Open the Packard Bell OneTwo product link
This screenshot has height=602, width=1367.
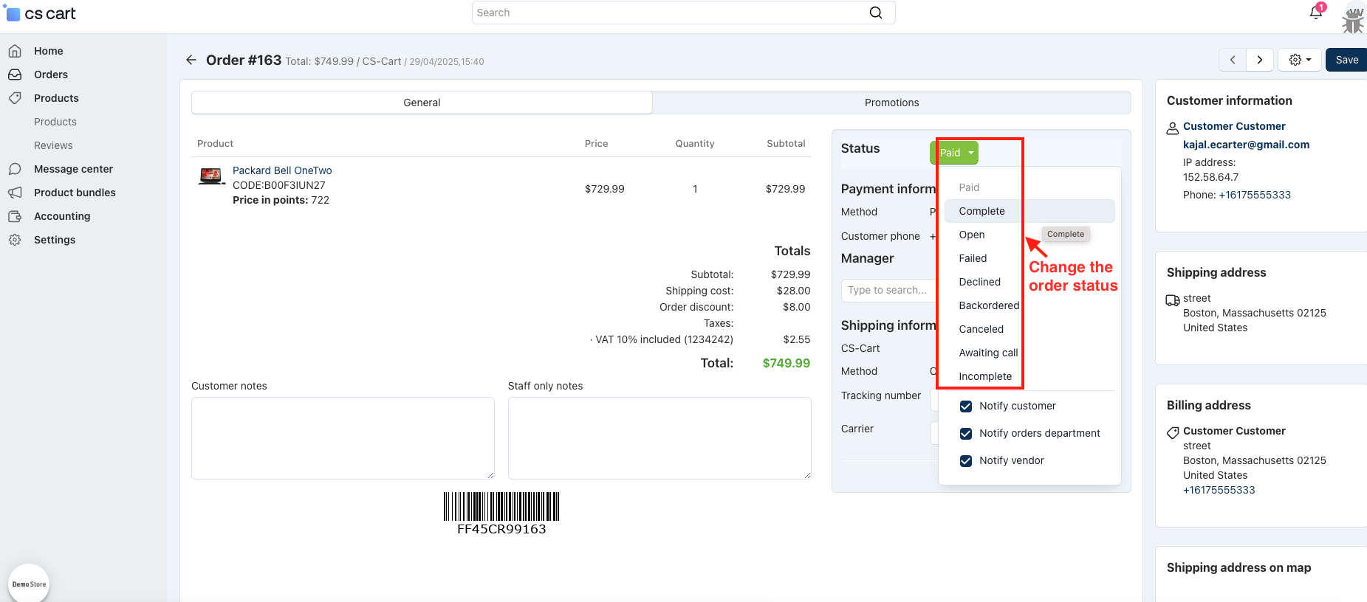[x=282, y=170]
